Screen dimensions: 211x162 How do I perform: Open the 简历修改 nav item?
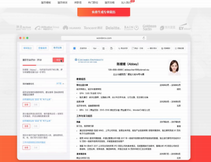tap(62, 3)
